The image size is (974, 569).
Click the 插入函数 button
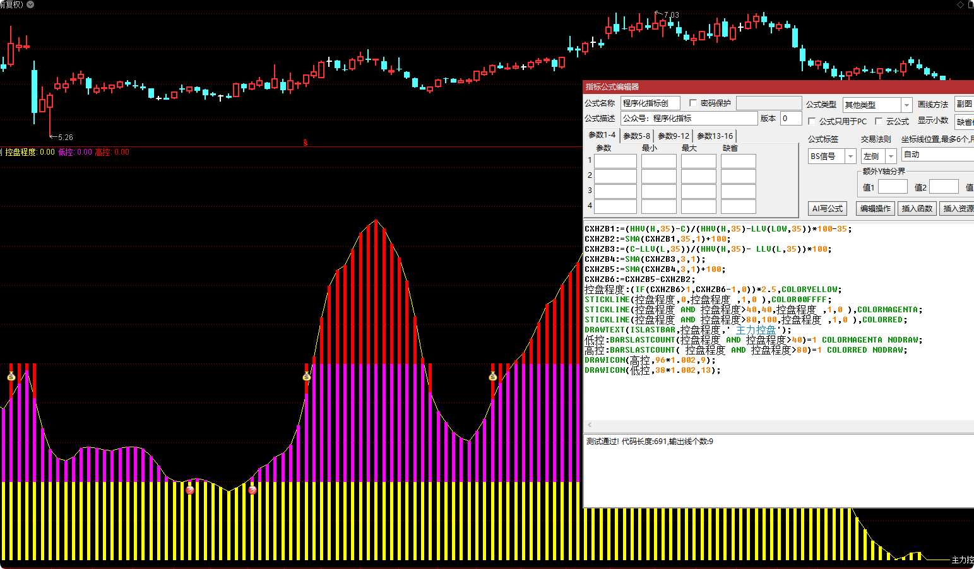(917, 208)
